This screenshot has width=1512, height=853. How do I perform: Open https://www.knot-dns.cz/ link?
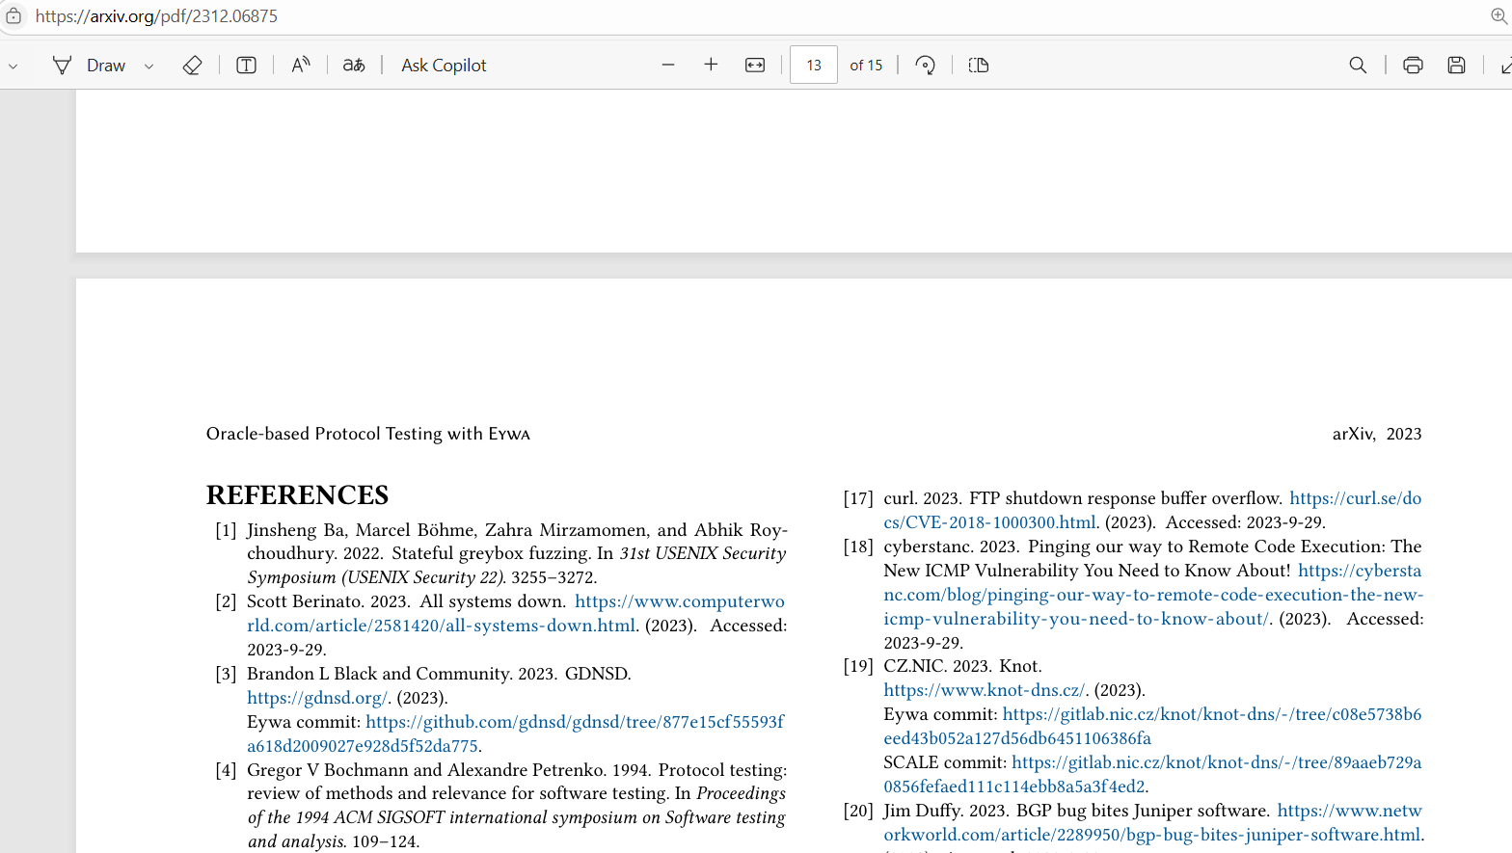point(985,690)
